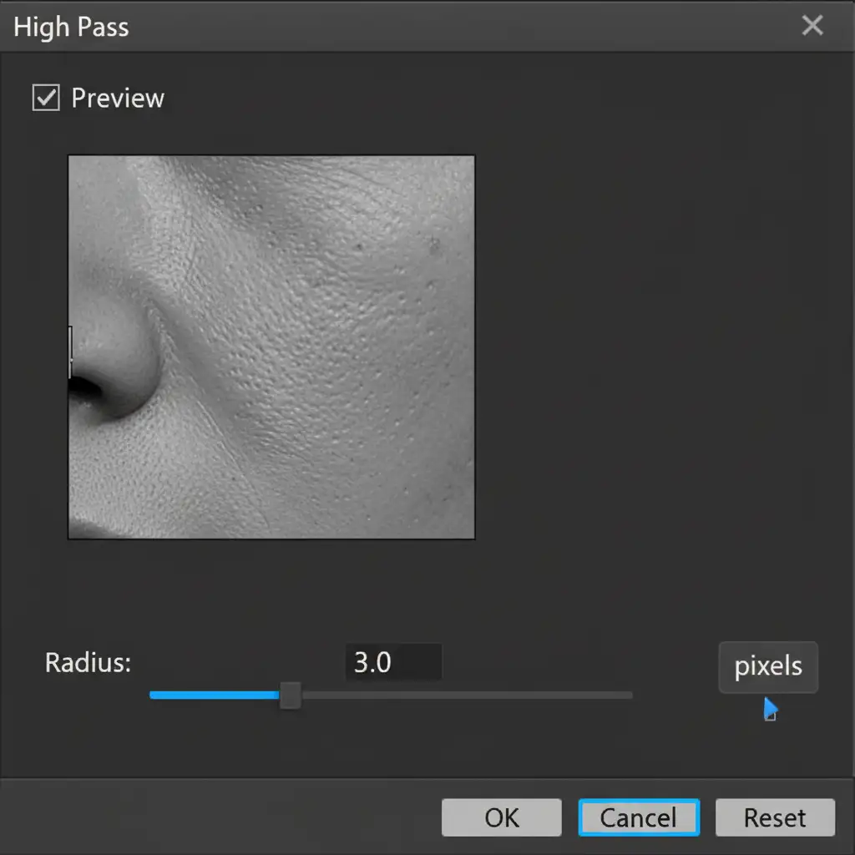This screenshot has height=855, width=855.
Task: Click the small marker on preview's left edge
Action: point(70,352)
